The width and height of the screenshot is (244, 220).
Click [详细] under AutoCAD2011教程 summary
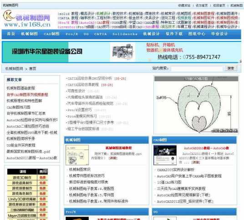[196, 163]
